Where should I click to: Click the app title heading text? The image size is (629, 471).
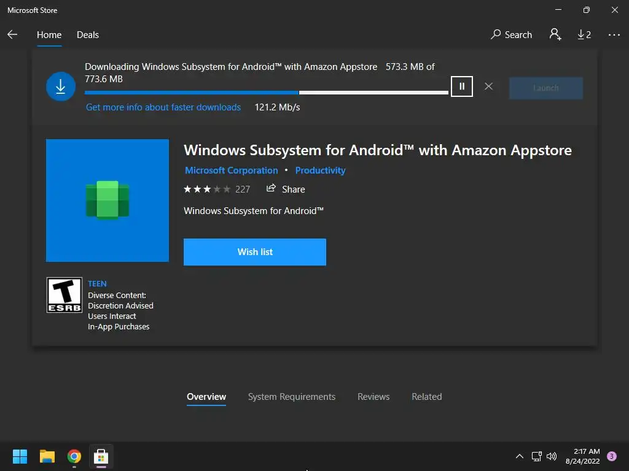point(378,150)
